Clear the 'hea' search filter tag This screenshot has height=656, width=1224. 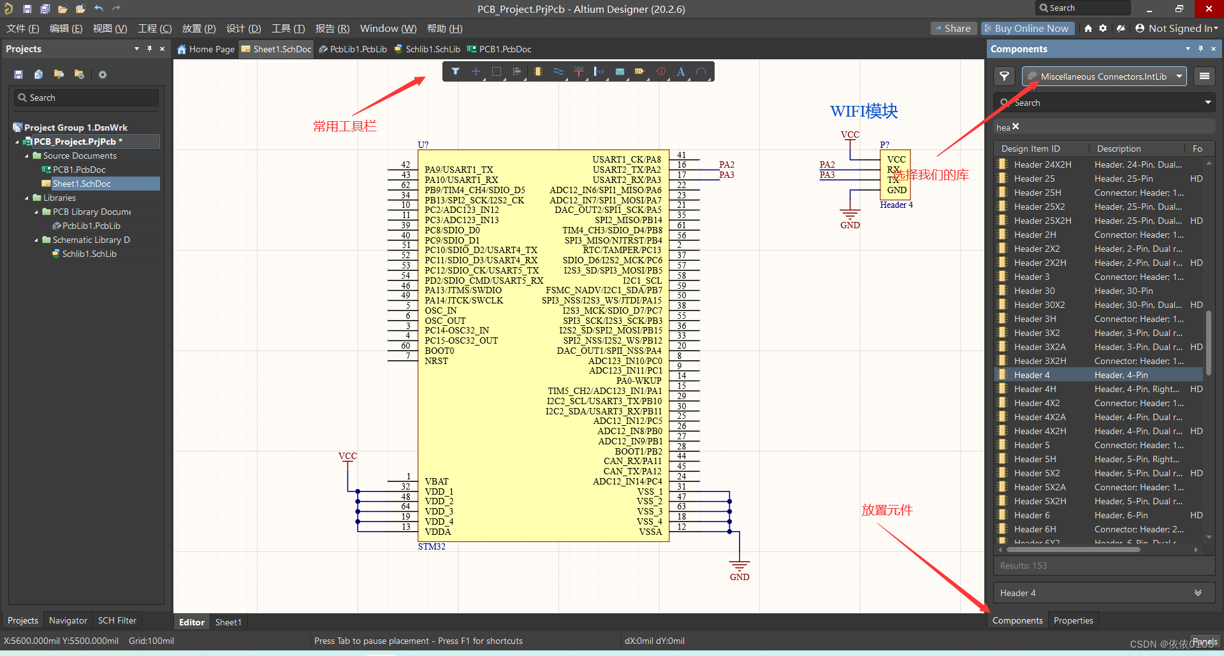coord(1015,127)
